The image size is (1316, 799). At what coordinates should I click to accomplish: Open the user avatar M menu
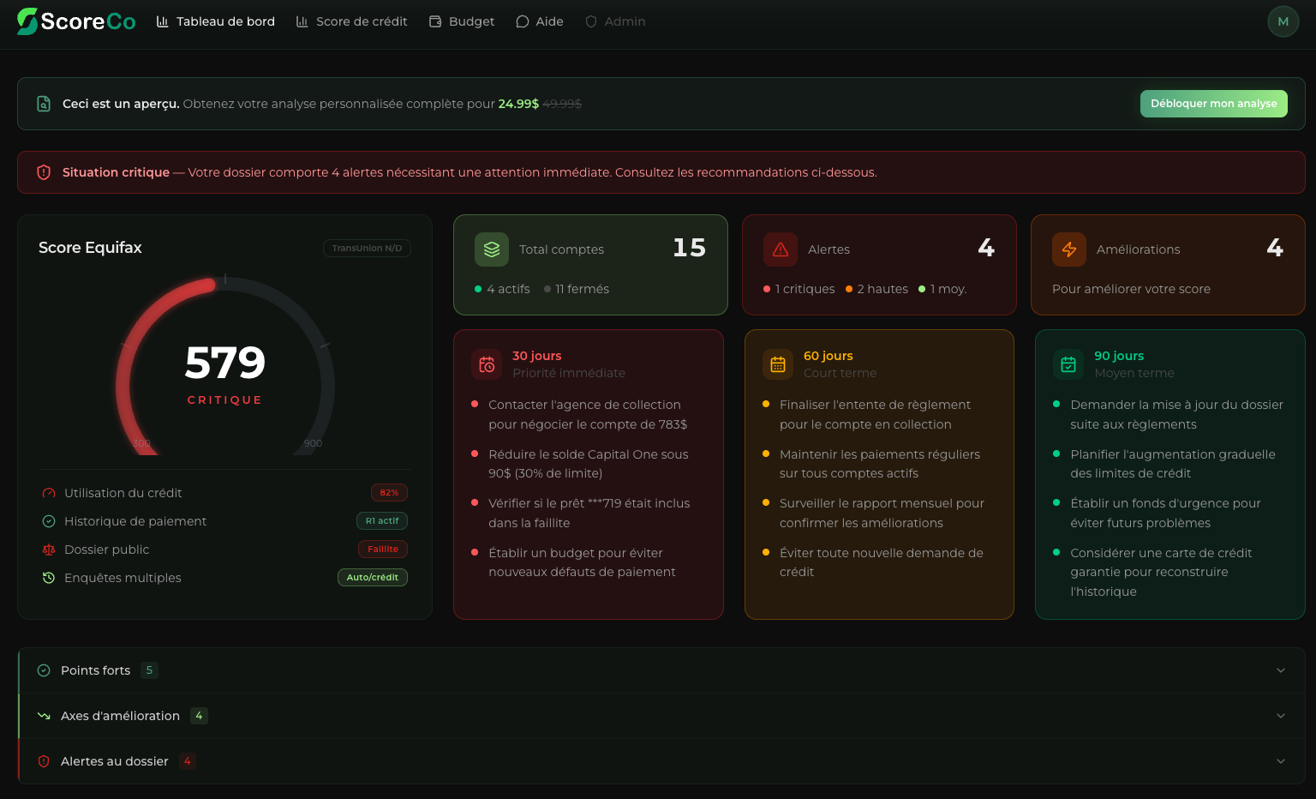(x=1283, y=21)
